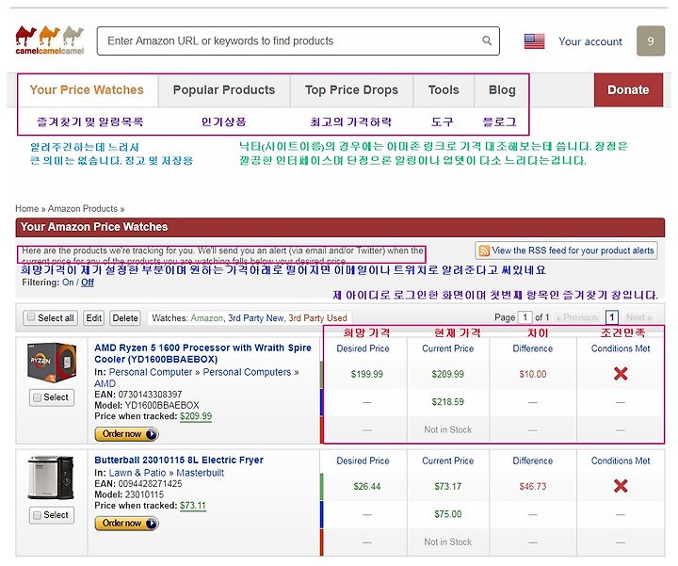This screenshot has width=678, height=566.
Task: Open Butterball Electric Fryer thumbnail
Action: [x=51, y=477]
